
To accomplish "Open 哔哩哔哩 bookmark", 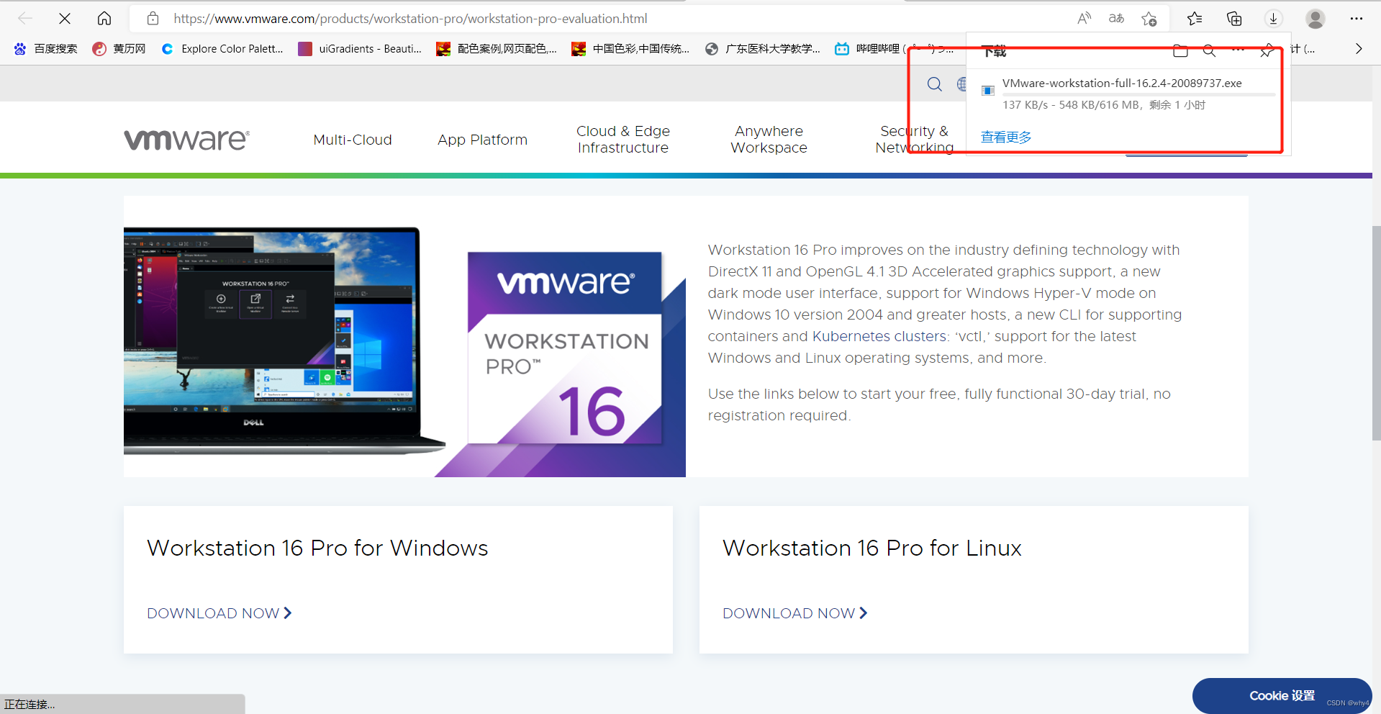I will pos(896,49).
